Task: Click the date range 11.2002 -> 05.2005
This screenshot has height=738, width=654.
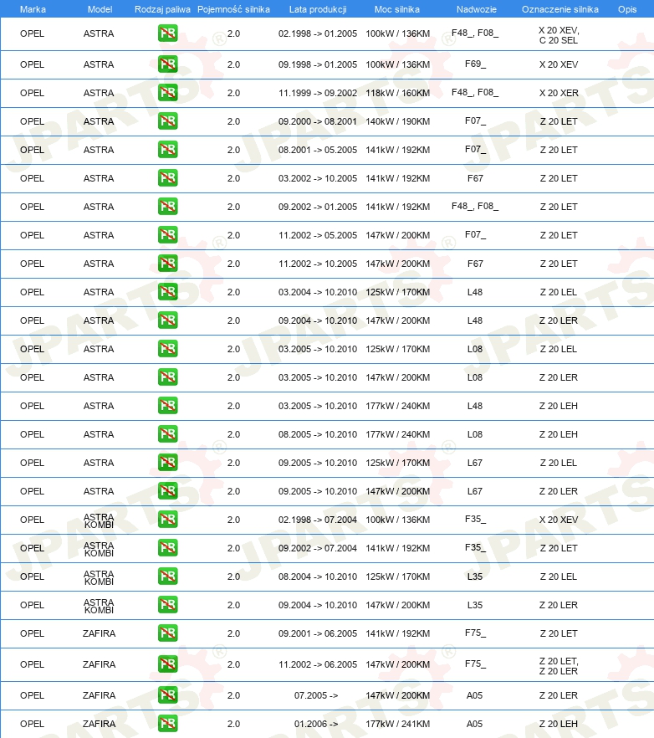Action: [x=318, y=235]
